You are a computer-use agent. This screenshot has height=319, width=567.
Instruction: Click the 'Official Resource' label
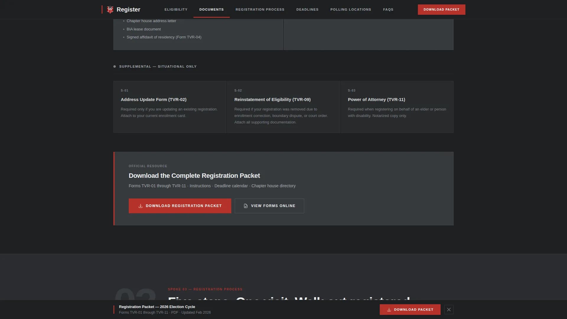148,166
